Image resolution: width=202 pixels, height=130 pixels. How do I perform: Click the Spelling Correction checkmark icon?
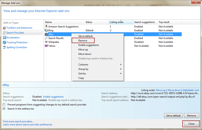pyautogui.click(x=5, y=47)
